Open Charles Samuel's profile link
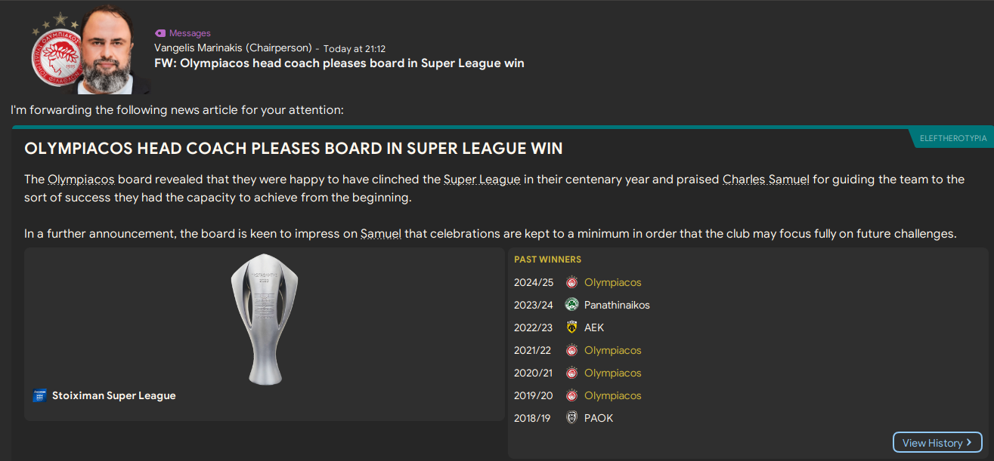 pos(766,180)
